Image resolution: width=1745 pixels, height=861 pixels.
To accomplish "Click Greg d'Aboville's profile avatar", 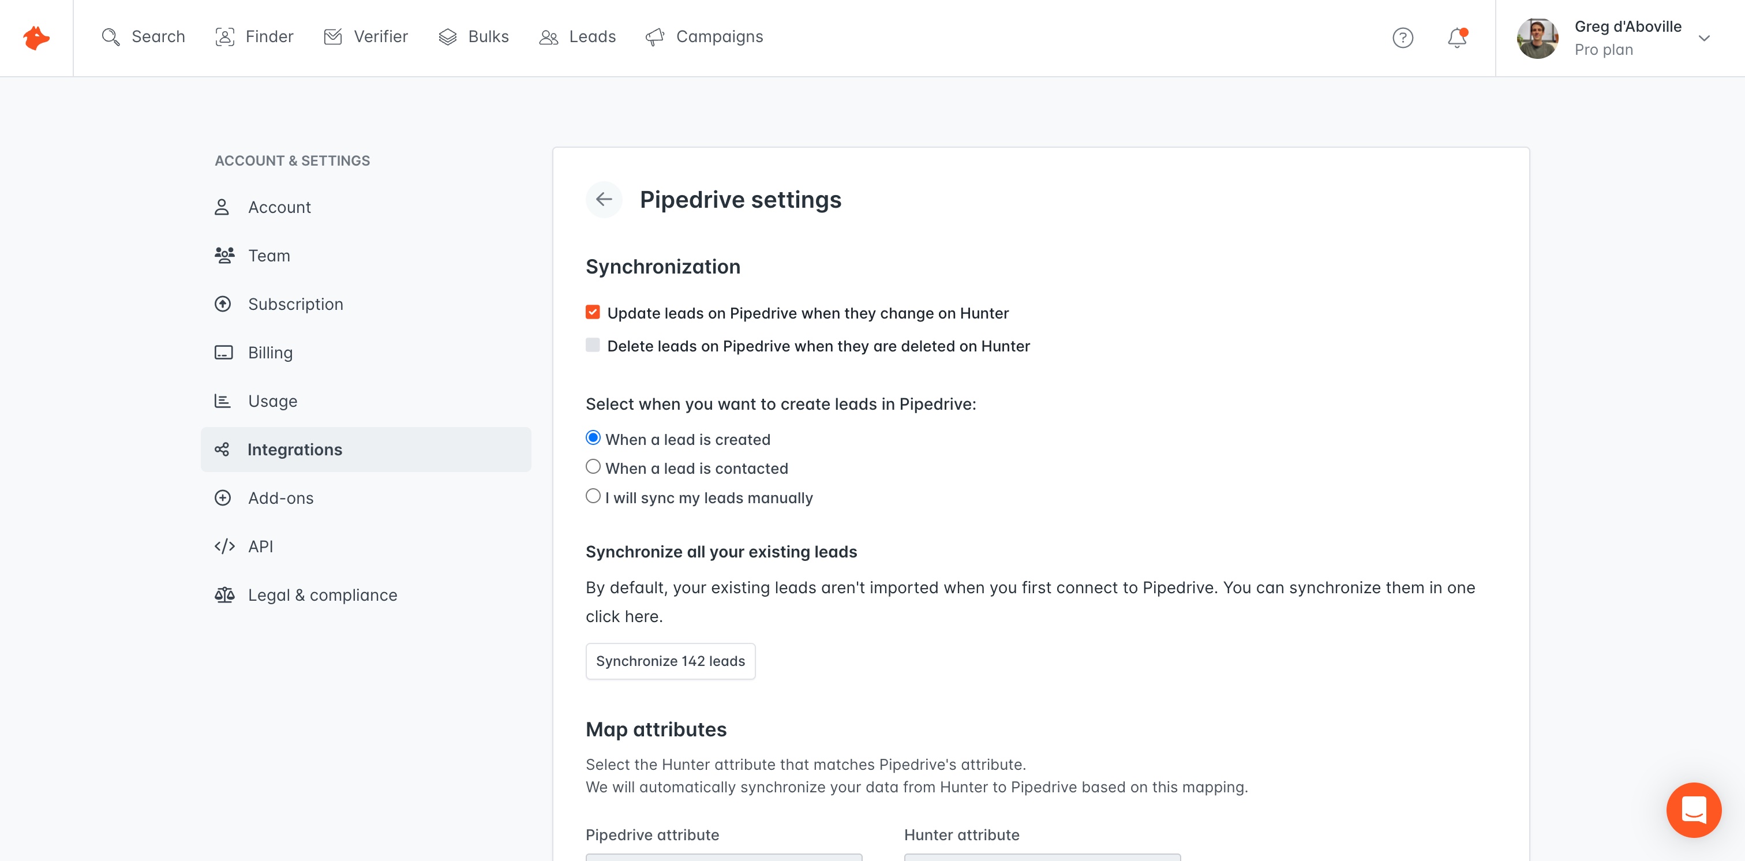I will click(x=1537, y=38).
